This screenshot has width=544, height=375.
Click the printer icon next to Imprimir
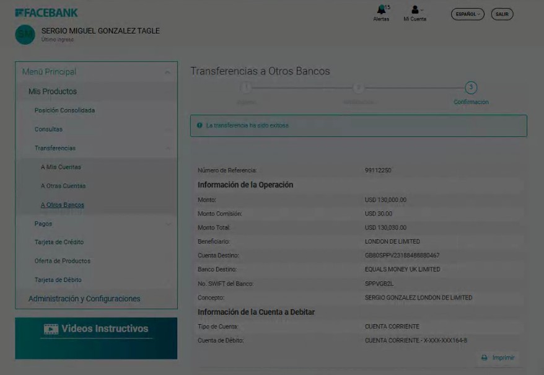485,358
